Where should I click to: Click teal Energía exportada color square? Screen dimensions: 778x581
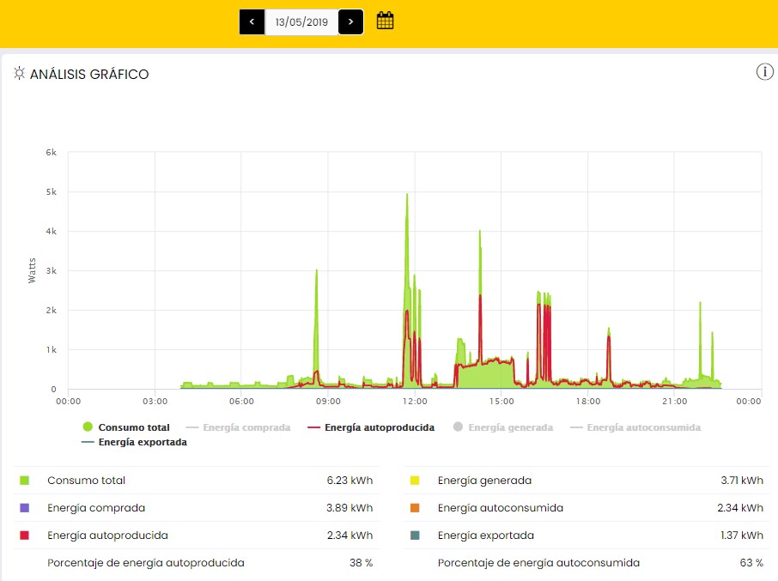[415, 536]
